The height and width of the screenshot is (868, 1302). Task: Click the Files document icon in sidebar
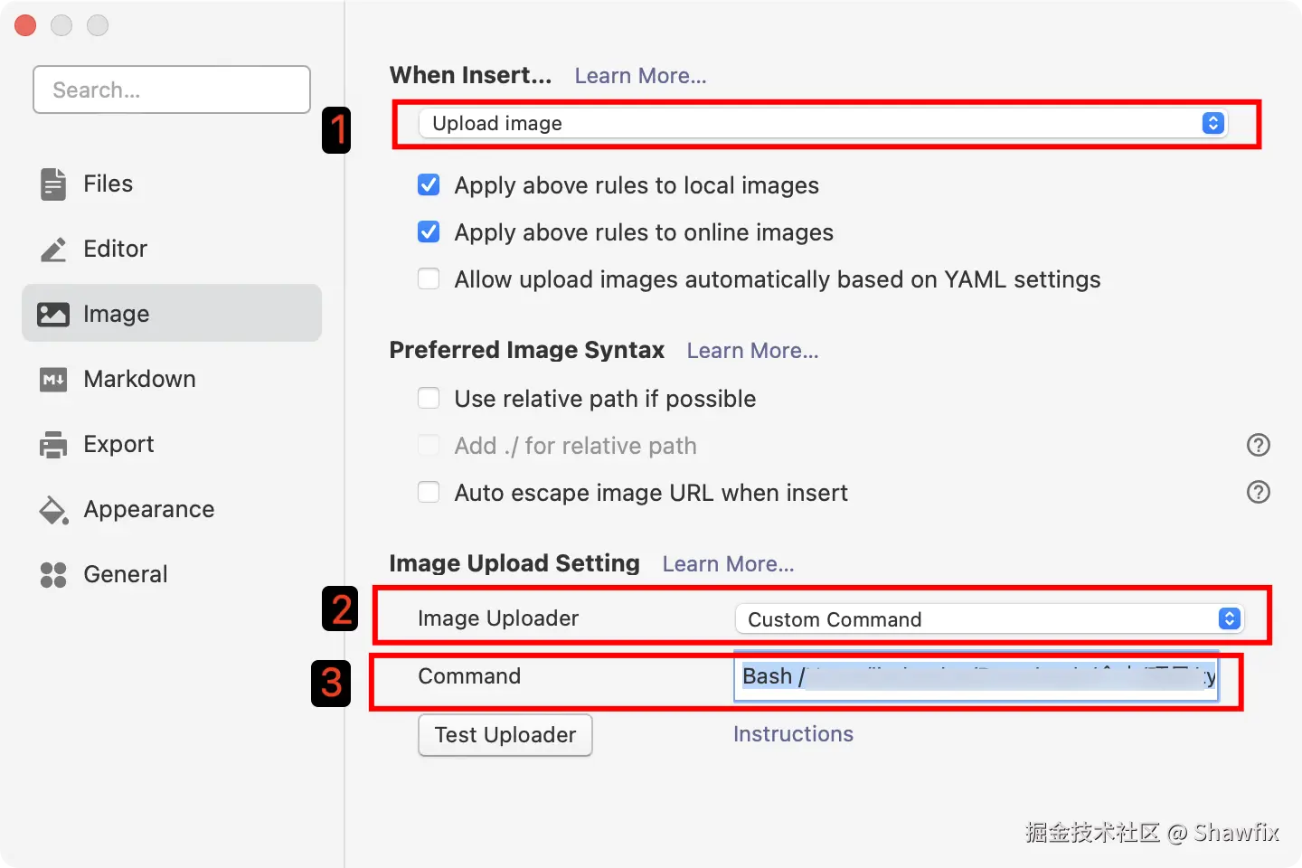click(53, 184)
